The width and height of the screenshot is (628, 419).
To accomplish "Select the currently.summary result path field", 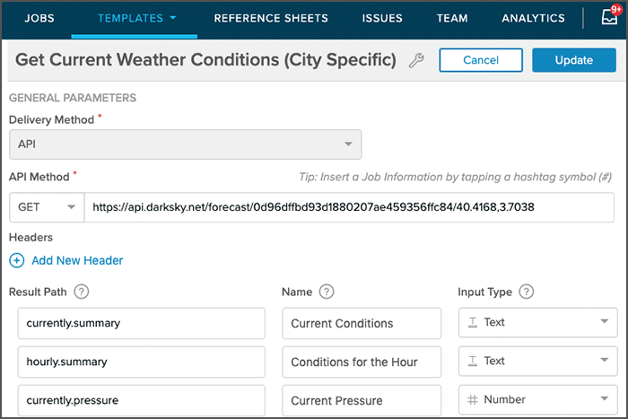I will [141, 322].
